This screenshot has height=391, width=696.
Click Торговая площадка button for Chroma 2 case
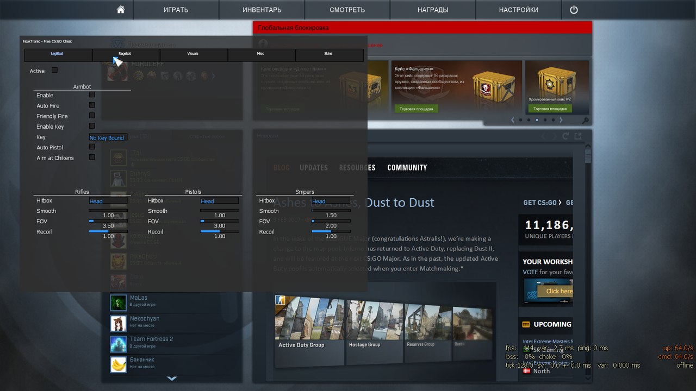click(x=550, y=109)
